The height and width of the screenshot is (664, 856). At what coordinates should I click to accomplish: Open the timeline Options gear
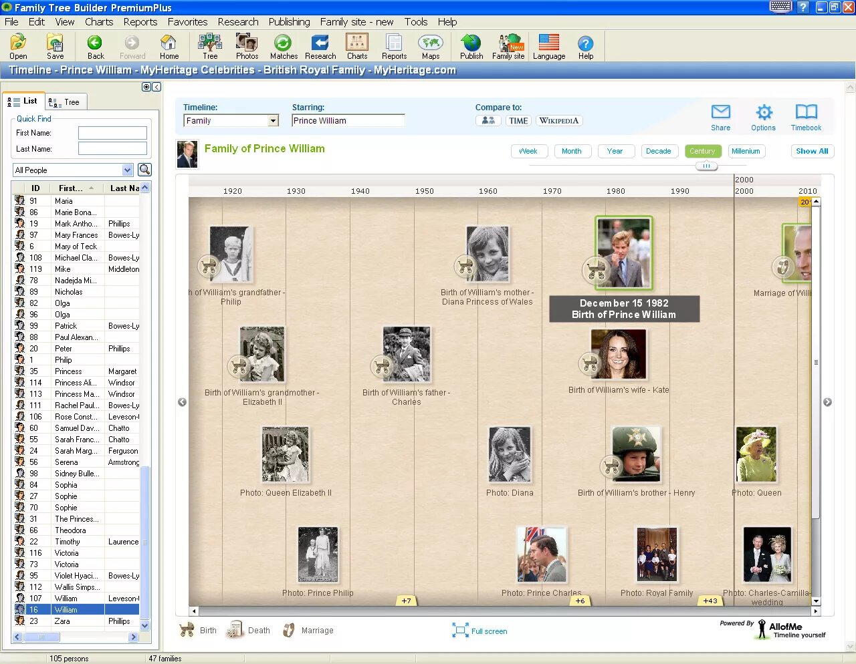tap(763, 117)
